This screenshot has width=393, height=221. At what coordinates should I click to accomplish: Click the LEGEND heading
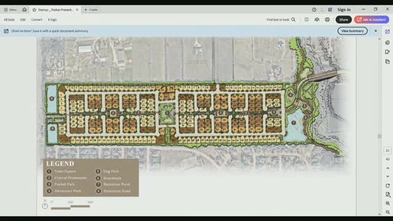(60, 164)
